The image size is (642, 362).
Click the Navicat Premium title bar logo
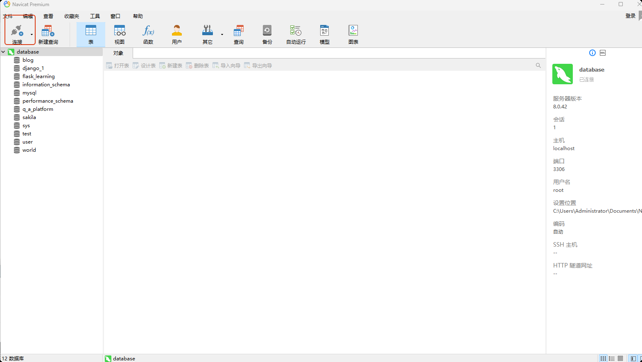[x=7, y=4]
